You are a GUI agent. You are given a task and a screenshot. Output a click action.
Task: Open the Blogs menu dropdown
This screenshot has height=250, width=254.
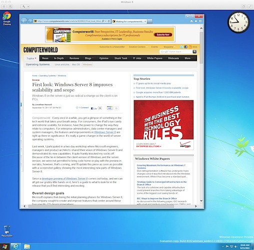coord(89,58)
